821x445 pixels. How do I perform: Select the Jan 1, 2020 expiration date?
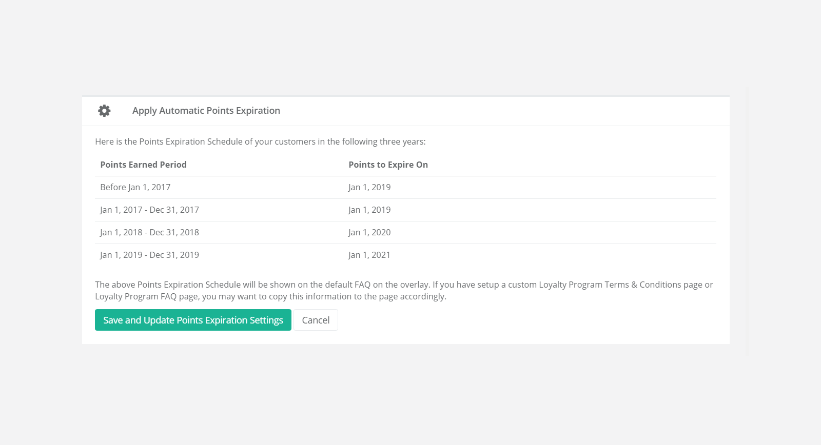click(x=369, y=232)
